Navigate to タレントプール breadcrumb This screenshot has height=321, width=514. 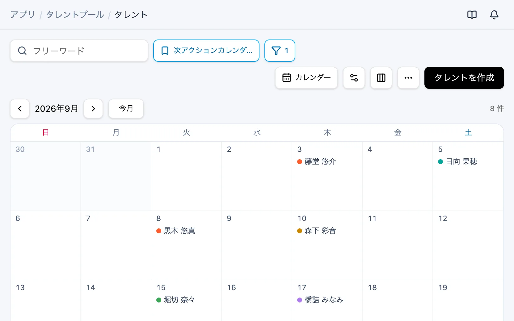[x=75, y=15]
